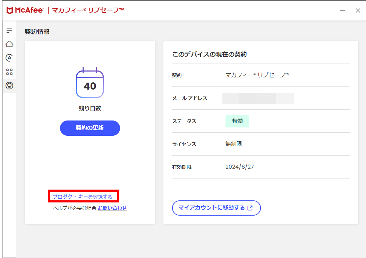Open the お問い合わせ link
The width and height of the screenshot is (366, 258).
tap(112, 208)
